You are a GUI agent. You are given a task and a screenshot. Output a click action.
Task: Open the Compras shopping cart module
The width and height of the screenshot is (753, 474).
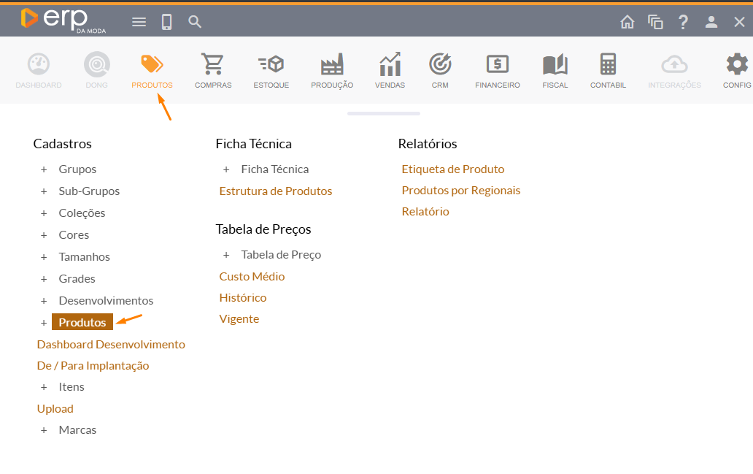pyautogui.click(x=212, y=71)
